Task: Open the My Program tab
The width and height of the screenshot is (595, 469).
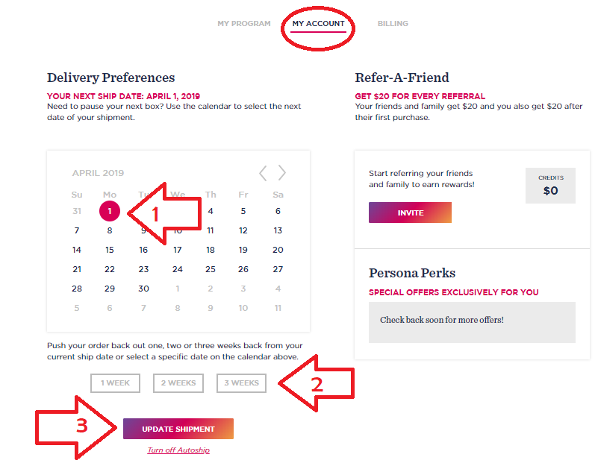Action: point(244,24)
